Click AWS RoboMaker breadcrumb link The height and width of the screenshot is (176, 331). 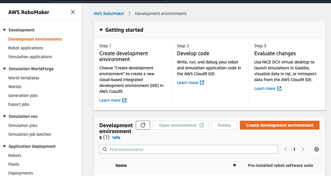(109, 14)
